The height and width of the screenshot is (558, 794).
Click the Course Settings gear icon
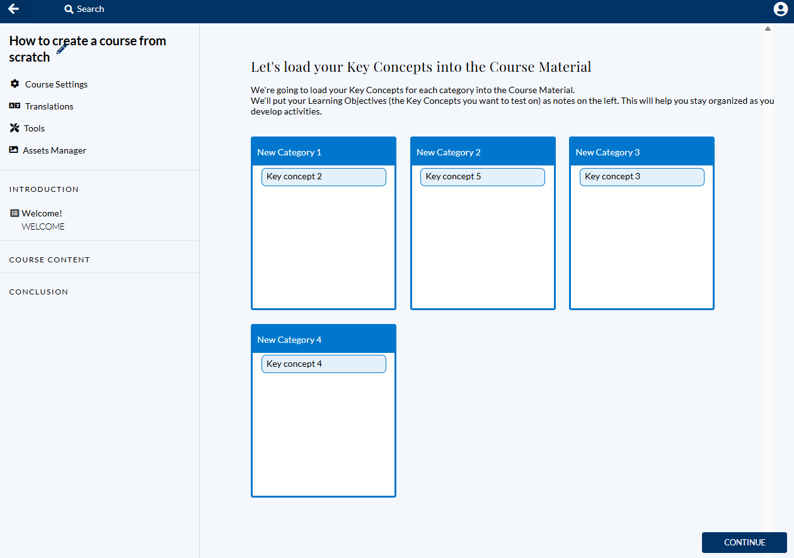point(14,84)
